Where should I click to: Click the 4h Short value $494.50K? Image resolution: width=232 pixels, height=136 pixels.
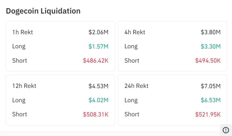pos(208,61)
